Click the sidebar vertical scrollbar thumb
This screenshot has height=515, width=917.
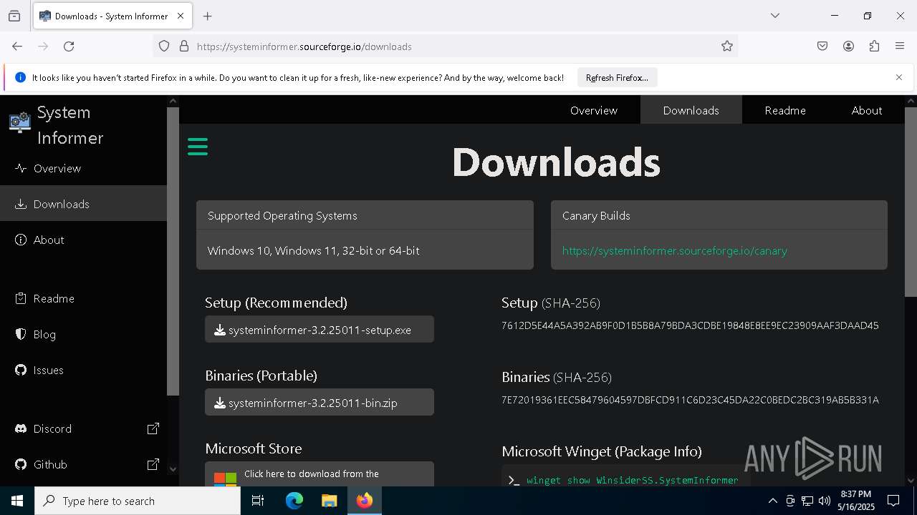coord(173,252)
